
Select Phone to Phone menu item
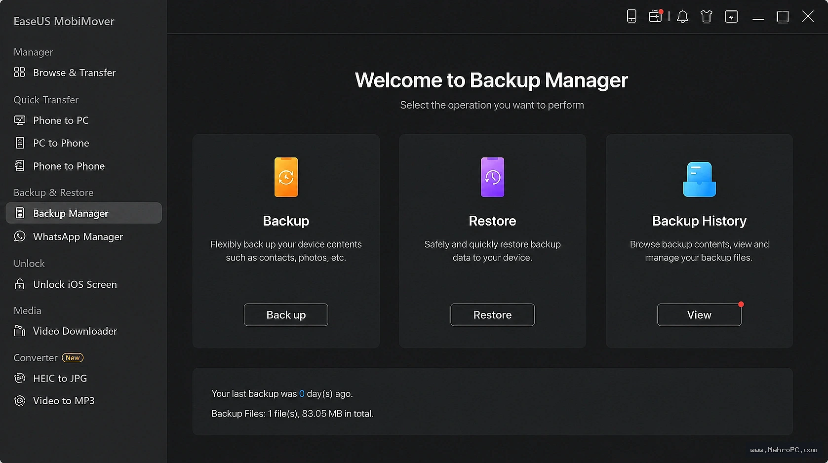point(69,166)
